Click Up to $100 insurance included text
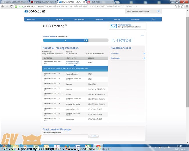Viewport: 189px width, 151px height. click(x=95, y=54)
